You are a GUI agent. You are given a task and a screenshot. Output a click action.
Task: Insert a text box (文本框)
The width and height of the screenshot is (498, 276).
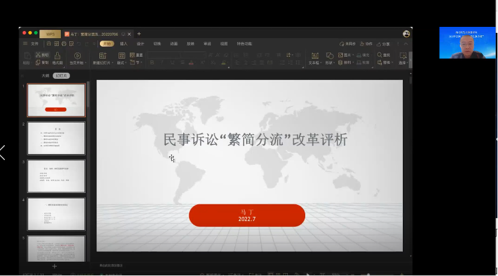point(314,58)
